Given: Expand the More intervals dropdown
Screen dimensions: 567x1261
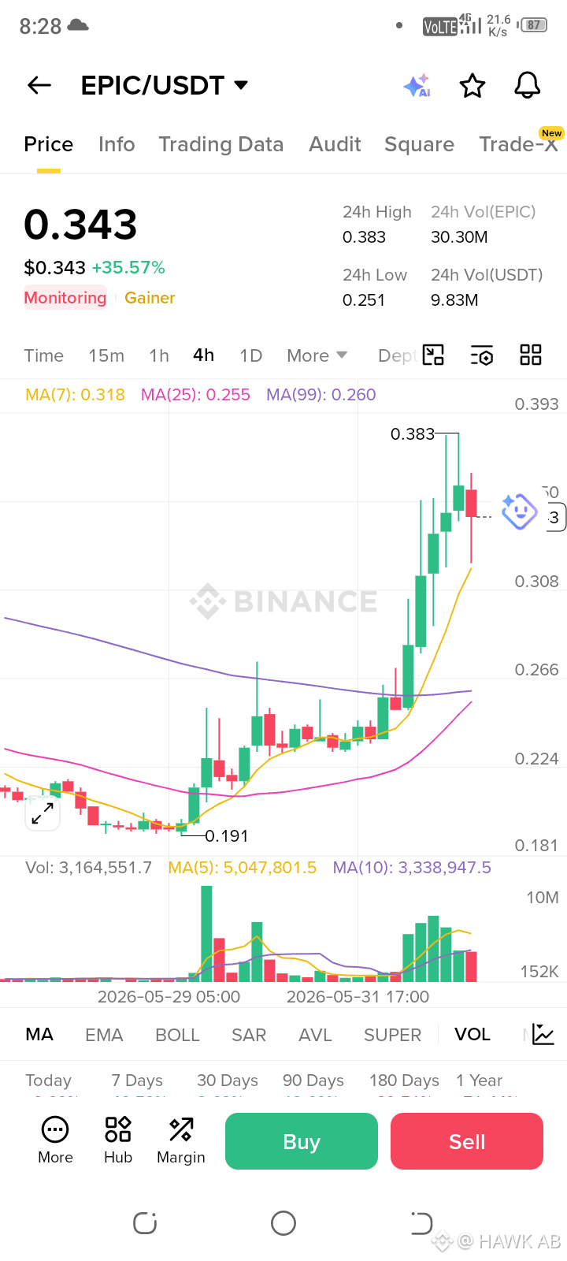Looking at the screenshot, I should 317,355.
